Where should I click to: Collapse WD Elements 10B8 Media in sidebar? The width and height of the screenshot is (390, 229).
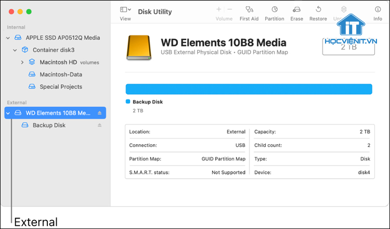click(x=8, y=113)
